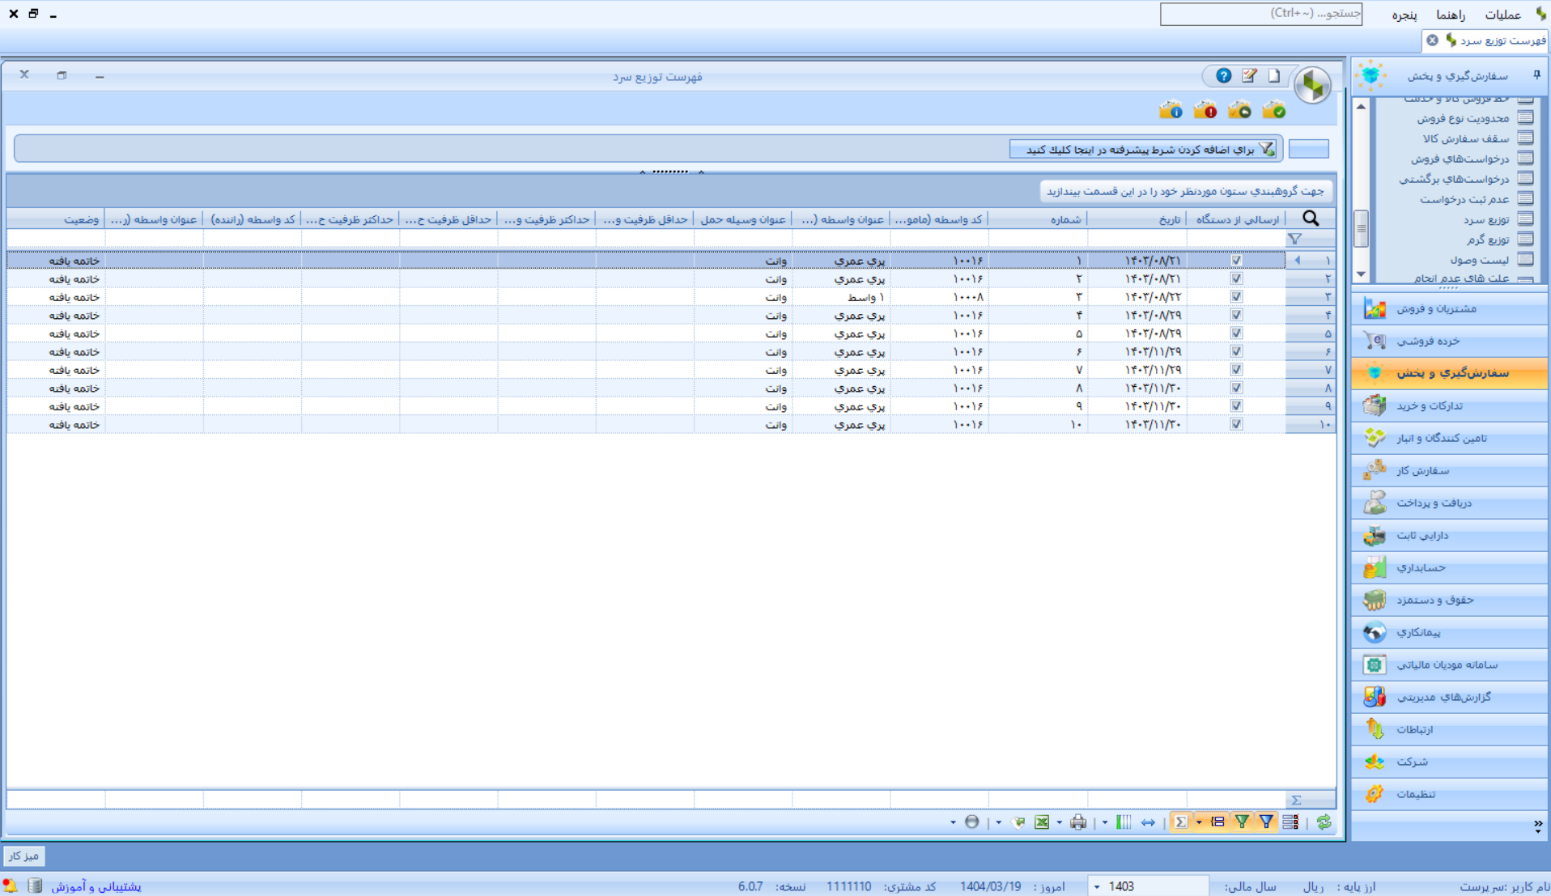Open dropdown arrow beside the group-by icon
The image size is (1551, 896).
coord(1199,822)
